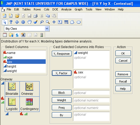Click the Weight optional numeric field
The height and width of the screenshot is (125, 140).
(x=91, y=100)
